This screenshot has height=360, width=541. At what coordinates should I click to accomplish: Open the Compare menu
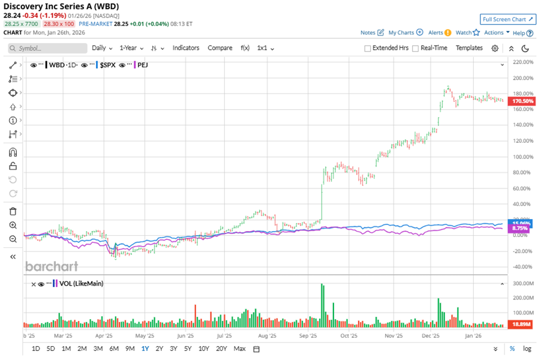coord(220,48)
